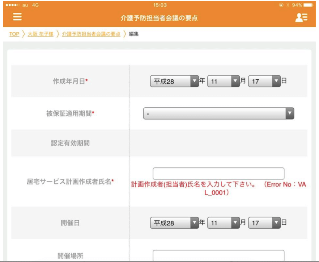319x262 pixels.
Task: Tap the 介護予防担当者会議の要点 header title
Action: point(159,18)
